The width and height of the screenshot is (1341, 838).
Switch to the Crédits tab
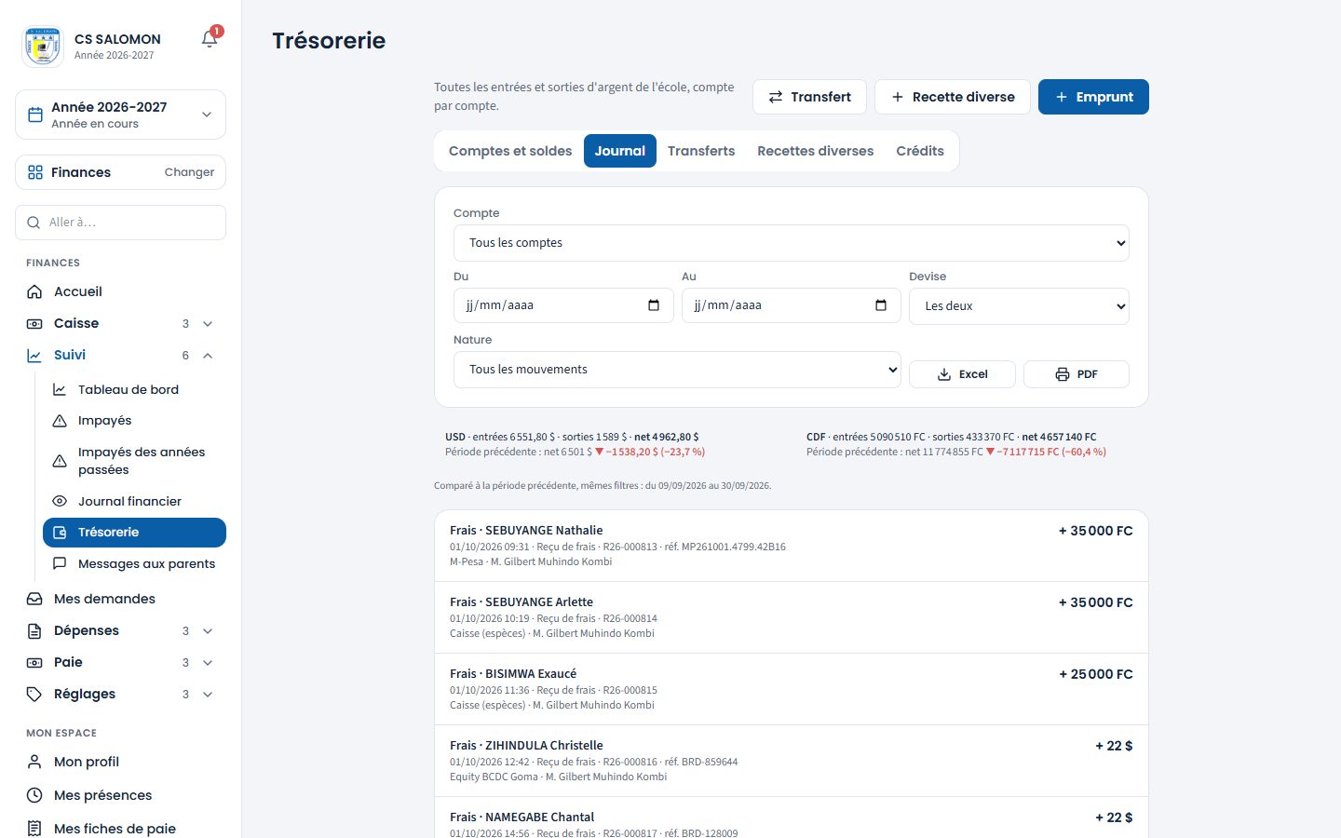click(x=920, y=151)
